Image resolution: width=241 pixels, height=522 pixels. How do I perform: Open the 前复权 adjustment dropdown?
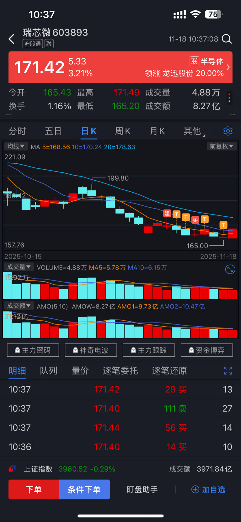(x=222, y=146)
